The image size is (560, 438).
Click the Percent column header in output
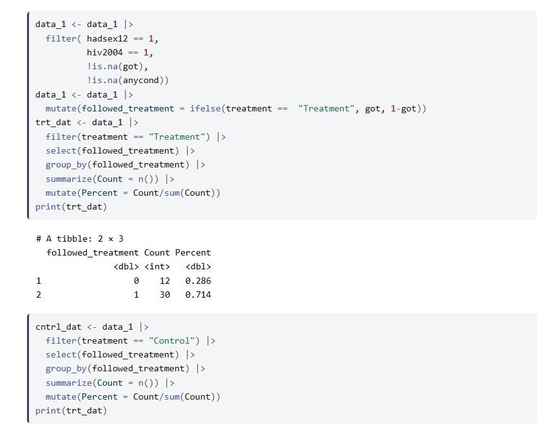[193, 252]
